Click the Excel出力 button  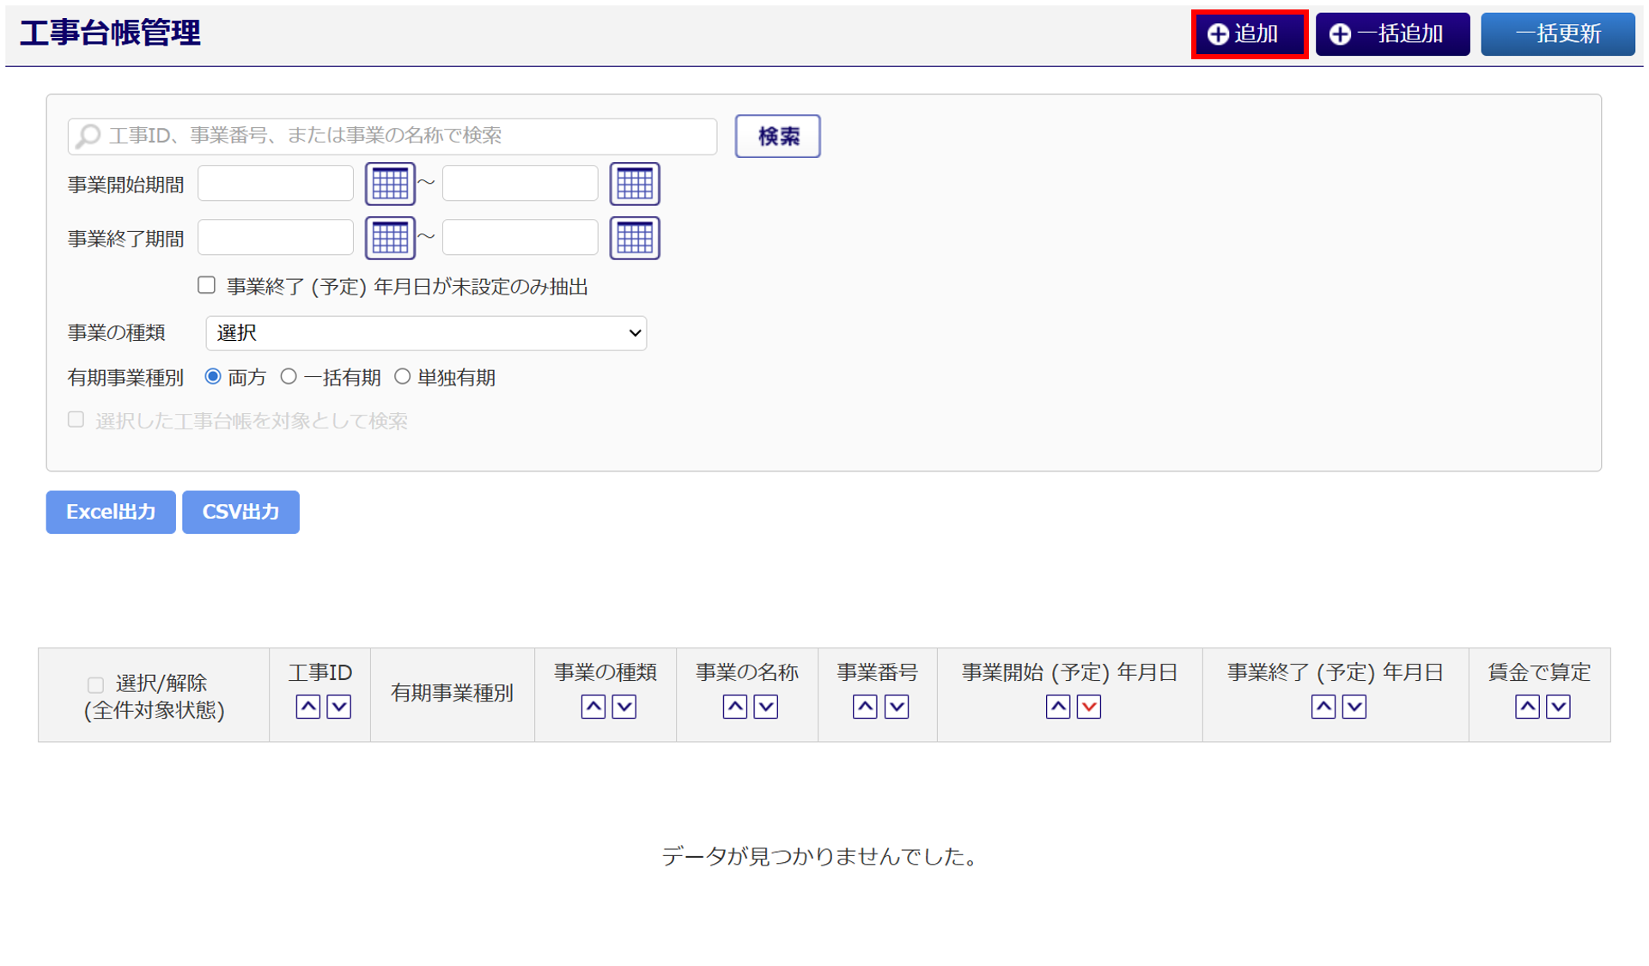tap(111, 512)
